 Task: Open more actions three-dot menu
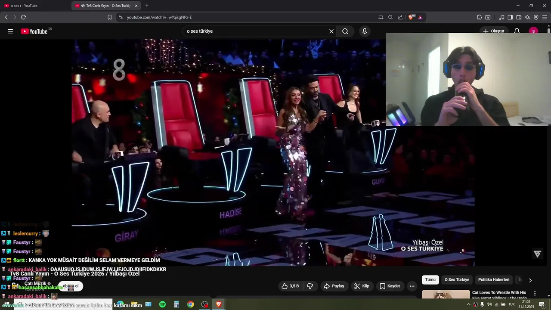click(x=412, y=286)
